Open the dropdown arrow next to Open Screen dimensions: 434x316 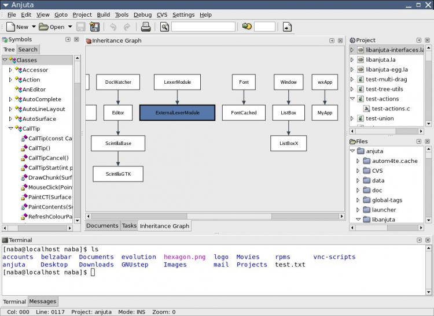coord(70,27)
